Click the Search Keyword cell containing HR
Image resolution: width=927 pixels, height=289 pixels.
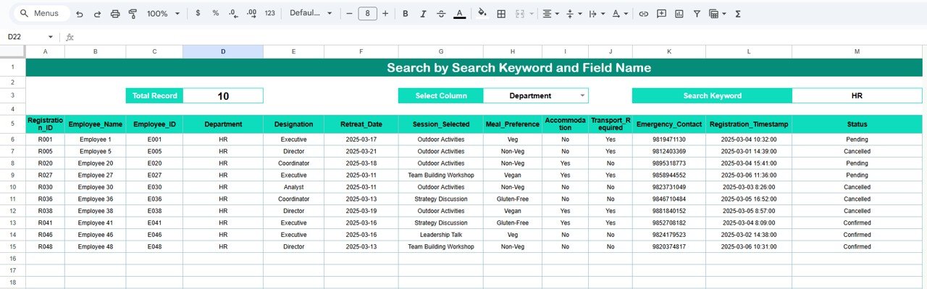coord(857,95)
